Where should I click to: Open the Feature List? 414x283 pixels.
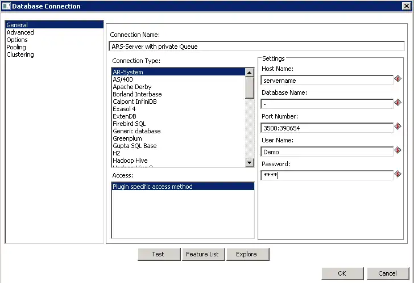(204, 254)
